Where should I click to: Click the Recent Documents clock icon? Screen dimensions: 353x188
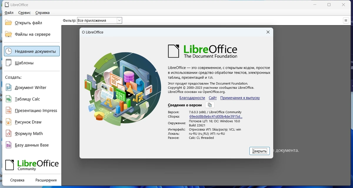[9, 51]
